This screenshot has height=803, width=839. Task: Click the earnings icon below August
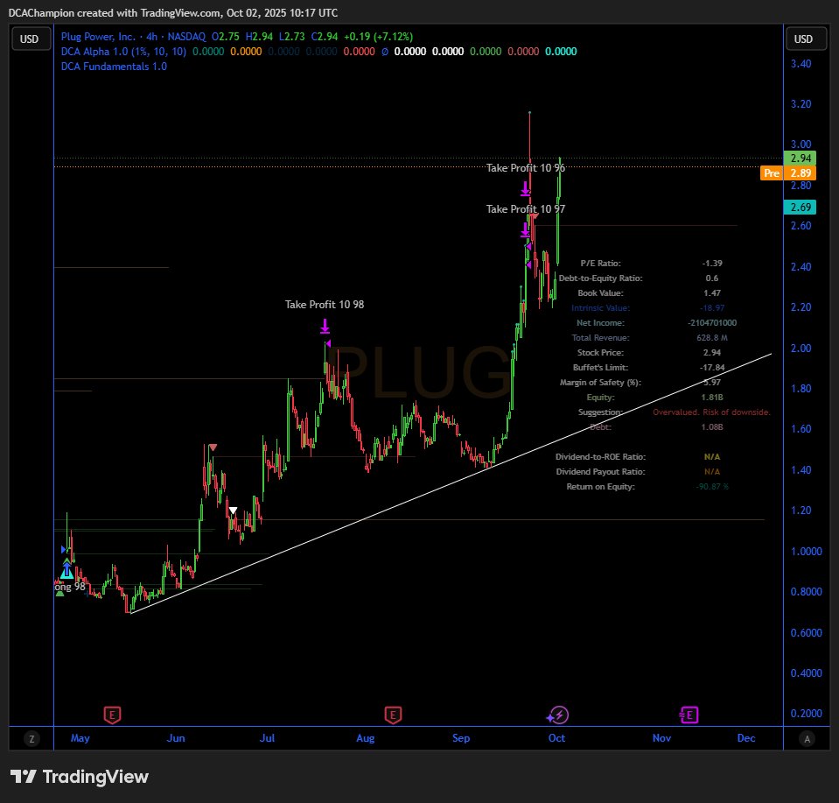click(x=393, y=715)
